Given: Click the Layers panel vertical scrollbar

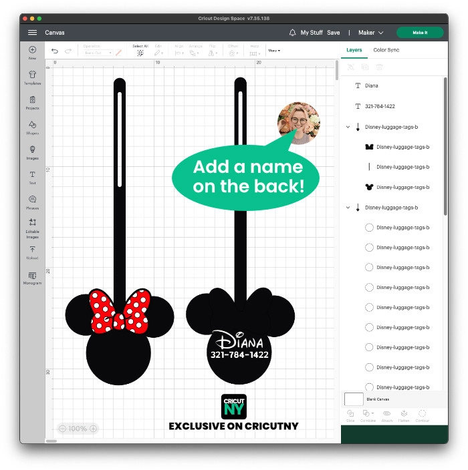Looking at the screenshot, I should [x=445, y=146].
